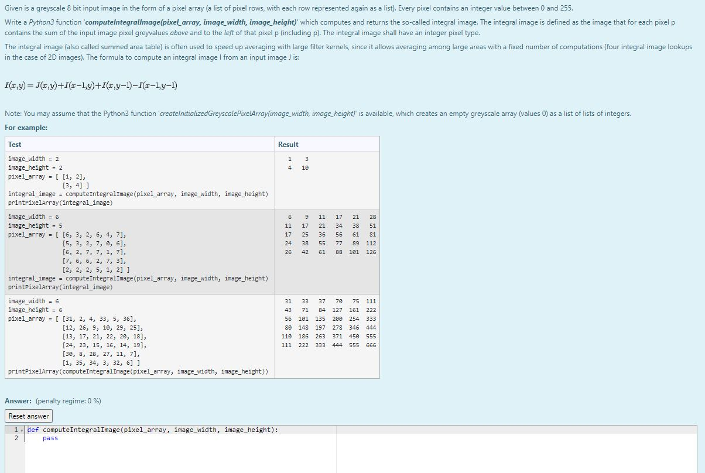Click the second test case result grid
This screenshot has height=473, width=705.
click(x=328, y=234)
